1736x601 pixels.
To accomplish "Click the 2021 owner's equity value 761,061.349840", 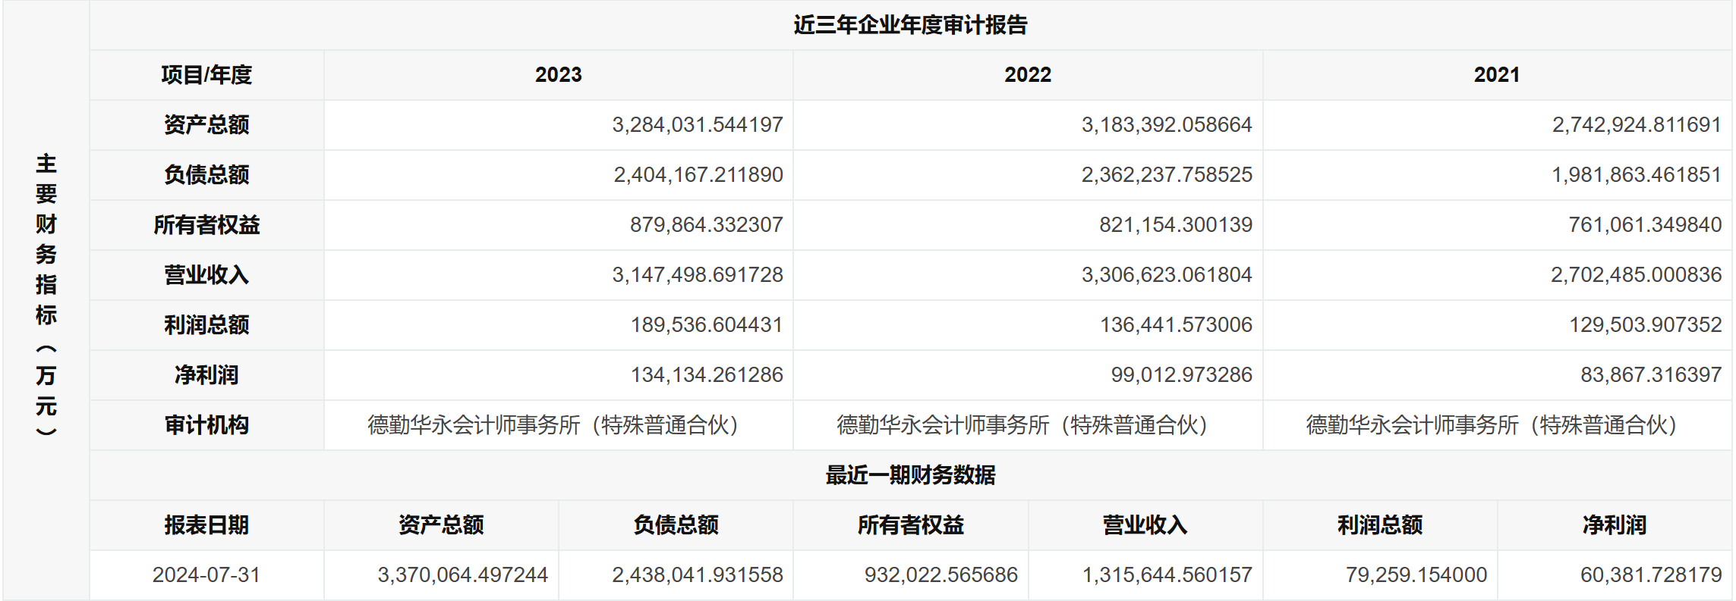I will (1644, 225).
